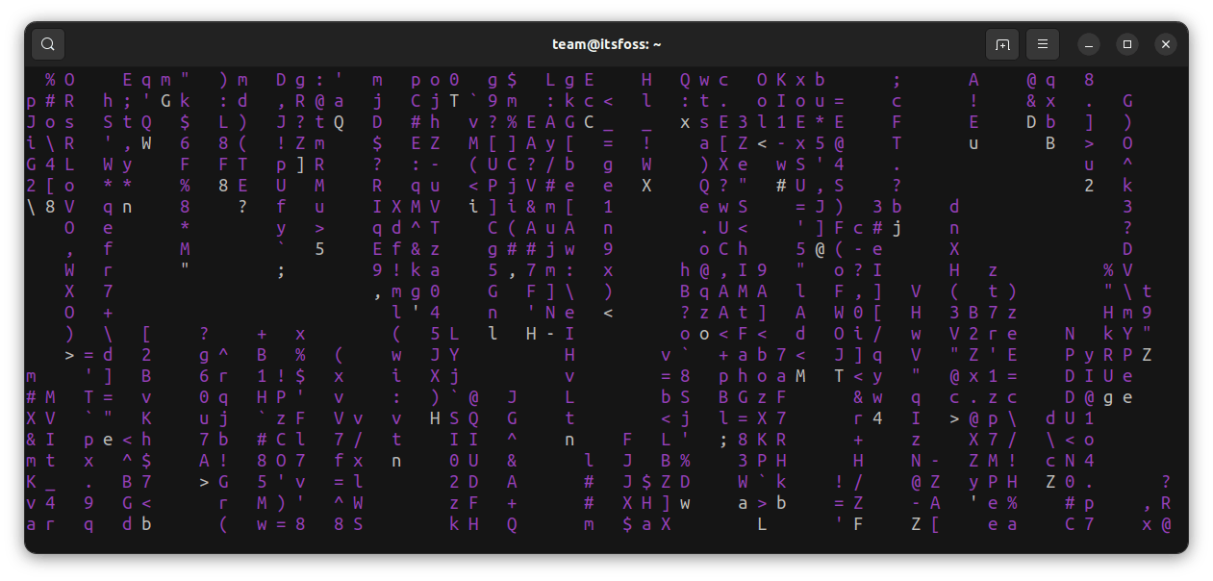
Task: Click the "3B7z" text in terminal
Action: (983, 313)
